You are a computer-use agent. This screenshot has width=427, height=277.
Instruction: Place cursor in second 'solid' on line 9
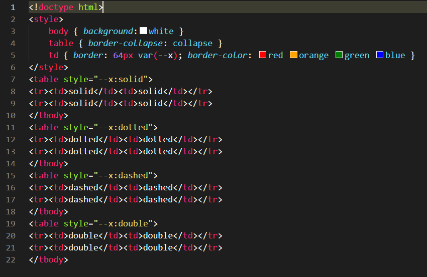(x=151, y=103)
